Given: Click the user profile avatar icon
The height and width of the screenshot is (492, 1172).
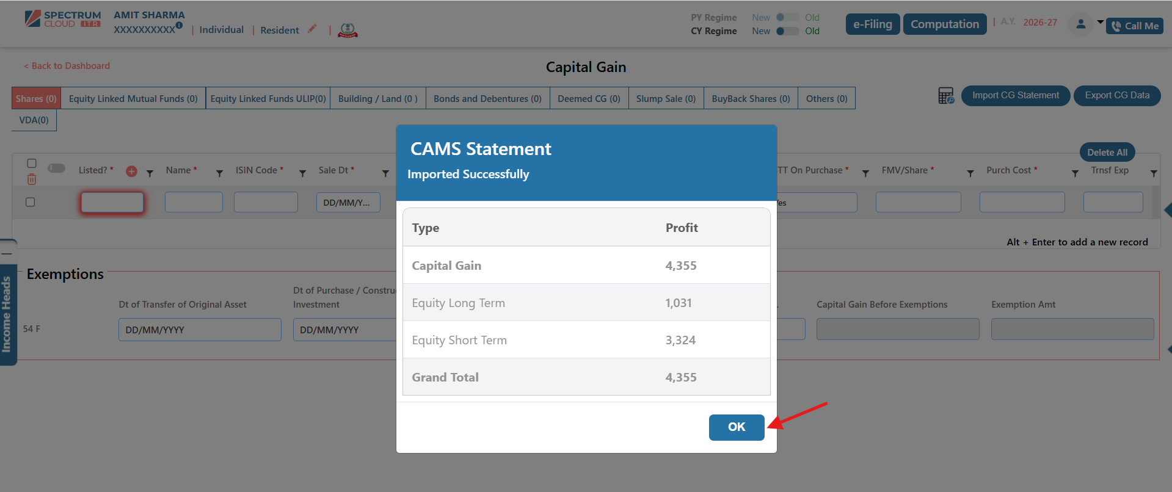Looking at the screenshot, I should 1080,24.
